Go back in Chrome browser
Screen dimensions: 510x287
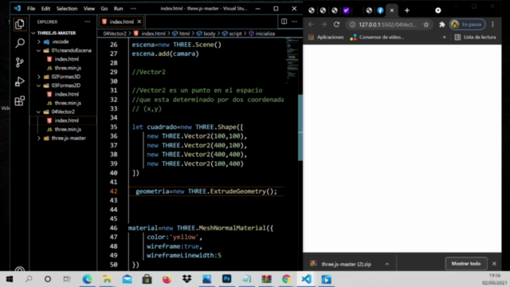(311, 25)
